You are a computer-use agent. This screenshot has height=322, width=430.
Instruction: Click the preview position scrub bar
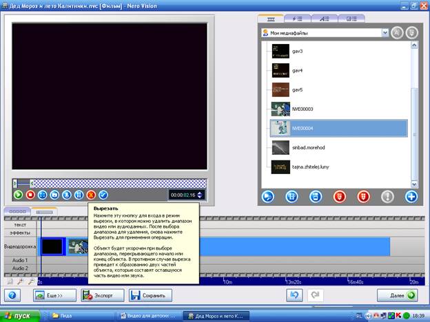(x=110, y=183)
